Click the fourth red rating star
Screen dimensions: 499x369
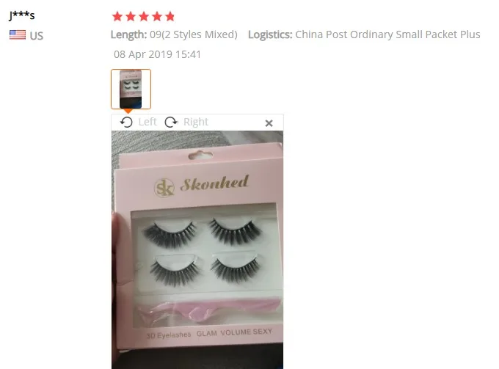pos(157,16)
